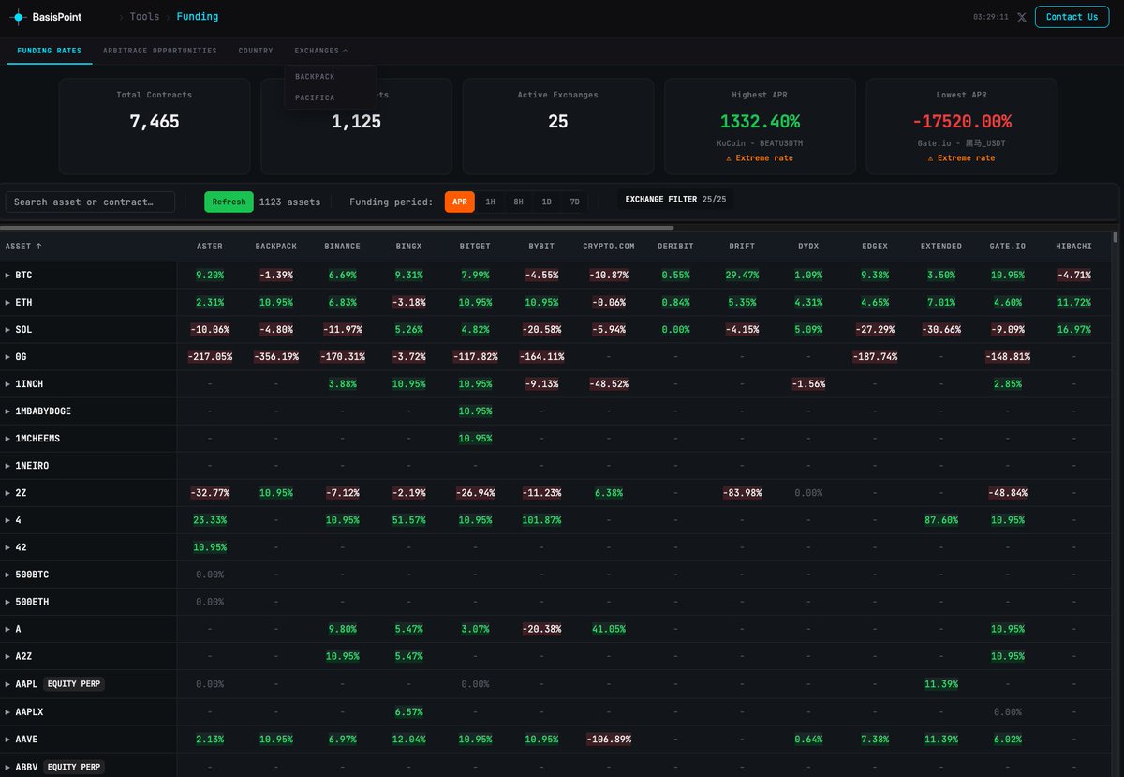Click the Hibachi column header
Screen dimensions: 1124x777
(1073, 247)
